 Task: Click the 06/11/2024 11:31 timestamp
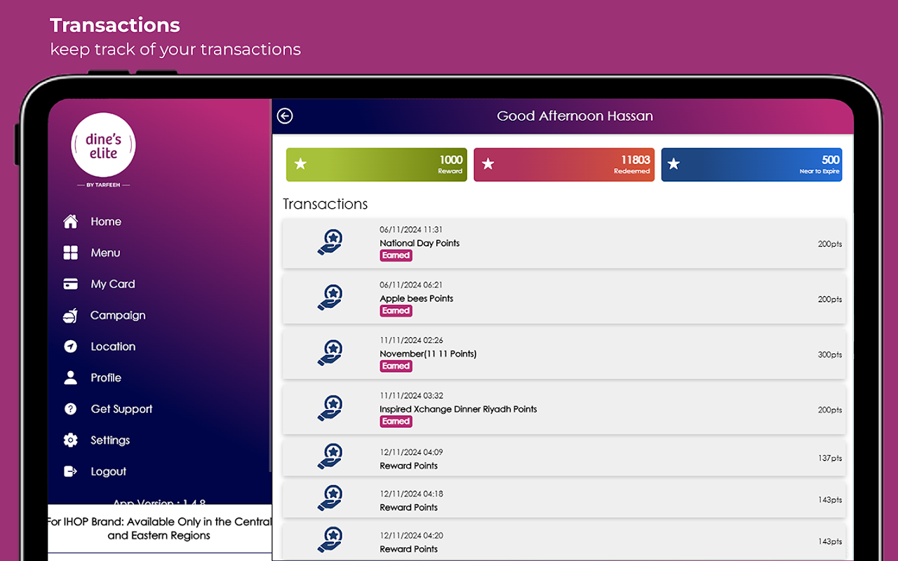click(411, 230)
